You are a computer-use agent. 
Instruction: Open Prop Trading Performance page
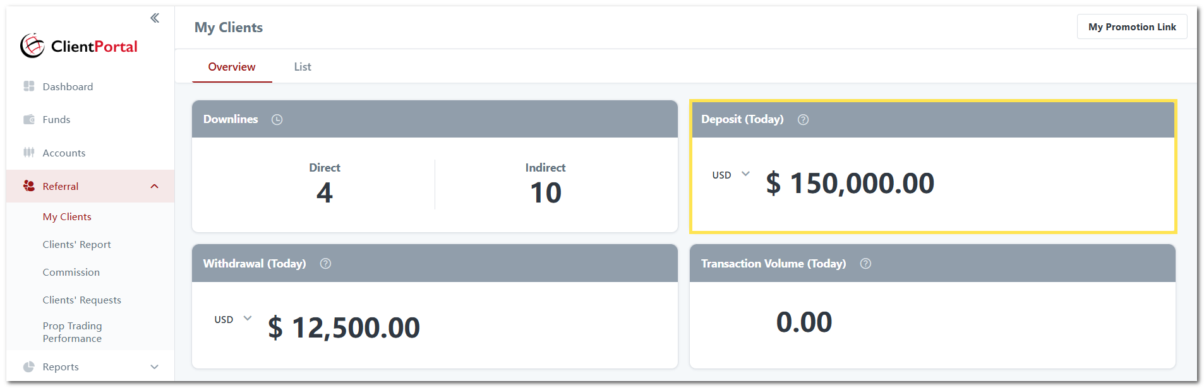point(72,332)
